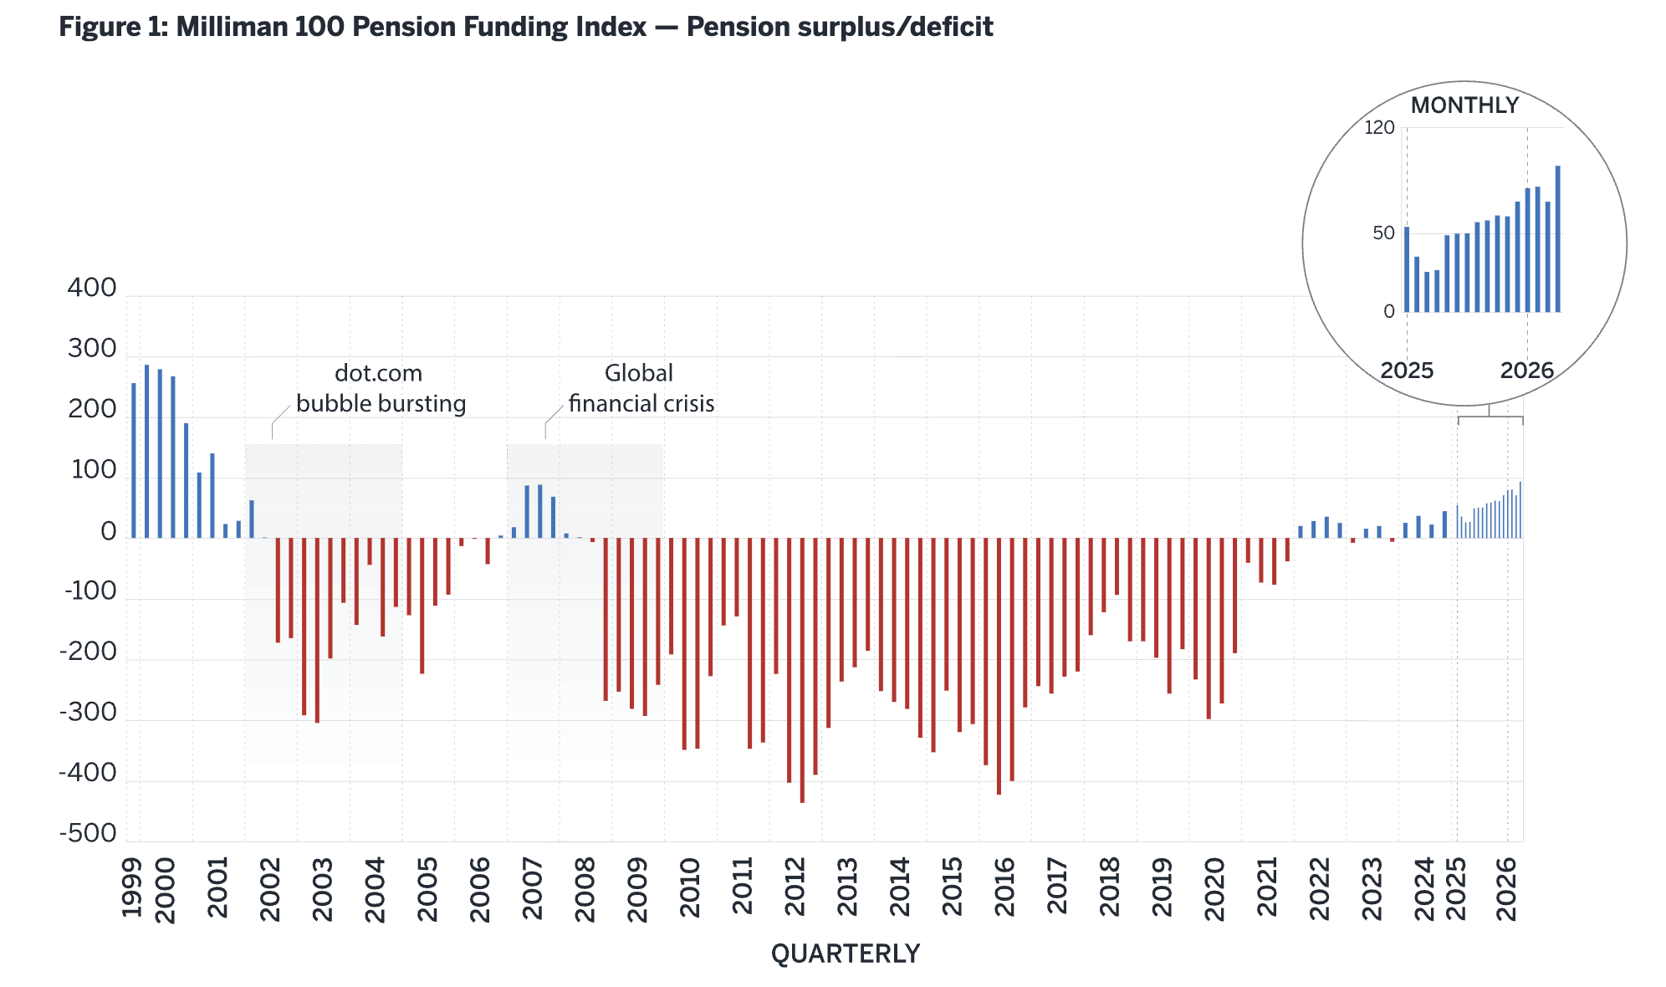Click the 120 label in monthly inset
The width and height of the screenshot is (1666, 987).
[x=1380, y=128]
